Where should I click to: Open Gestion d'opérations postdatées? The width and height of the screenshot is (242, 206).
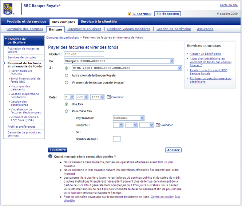(x=24, y=96)
